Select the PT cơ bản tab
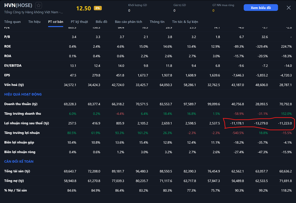The image size is (296, 203). point(55,22)
